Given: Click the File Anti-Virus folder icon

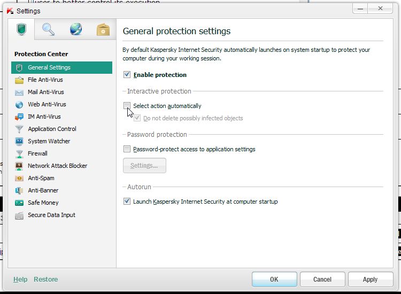Looking at the screenshot, I should (x=19, y=80).
